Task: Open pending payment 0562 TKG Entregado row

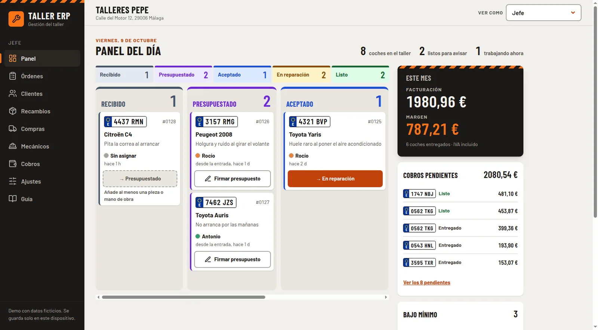Action: [460, 228]
